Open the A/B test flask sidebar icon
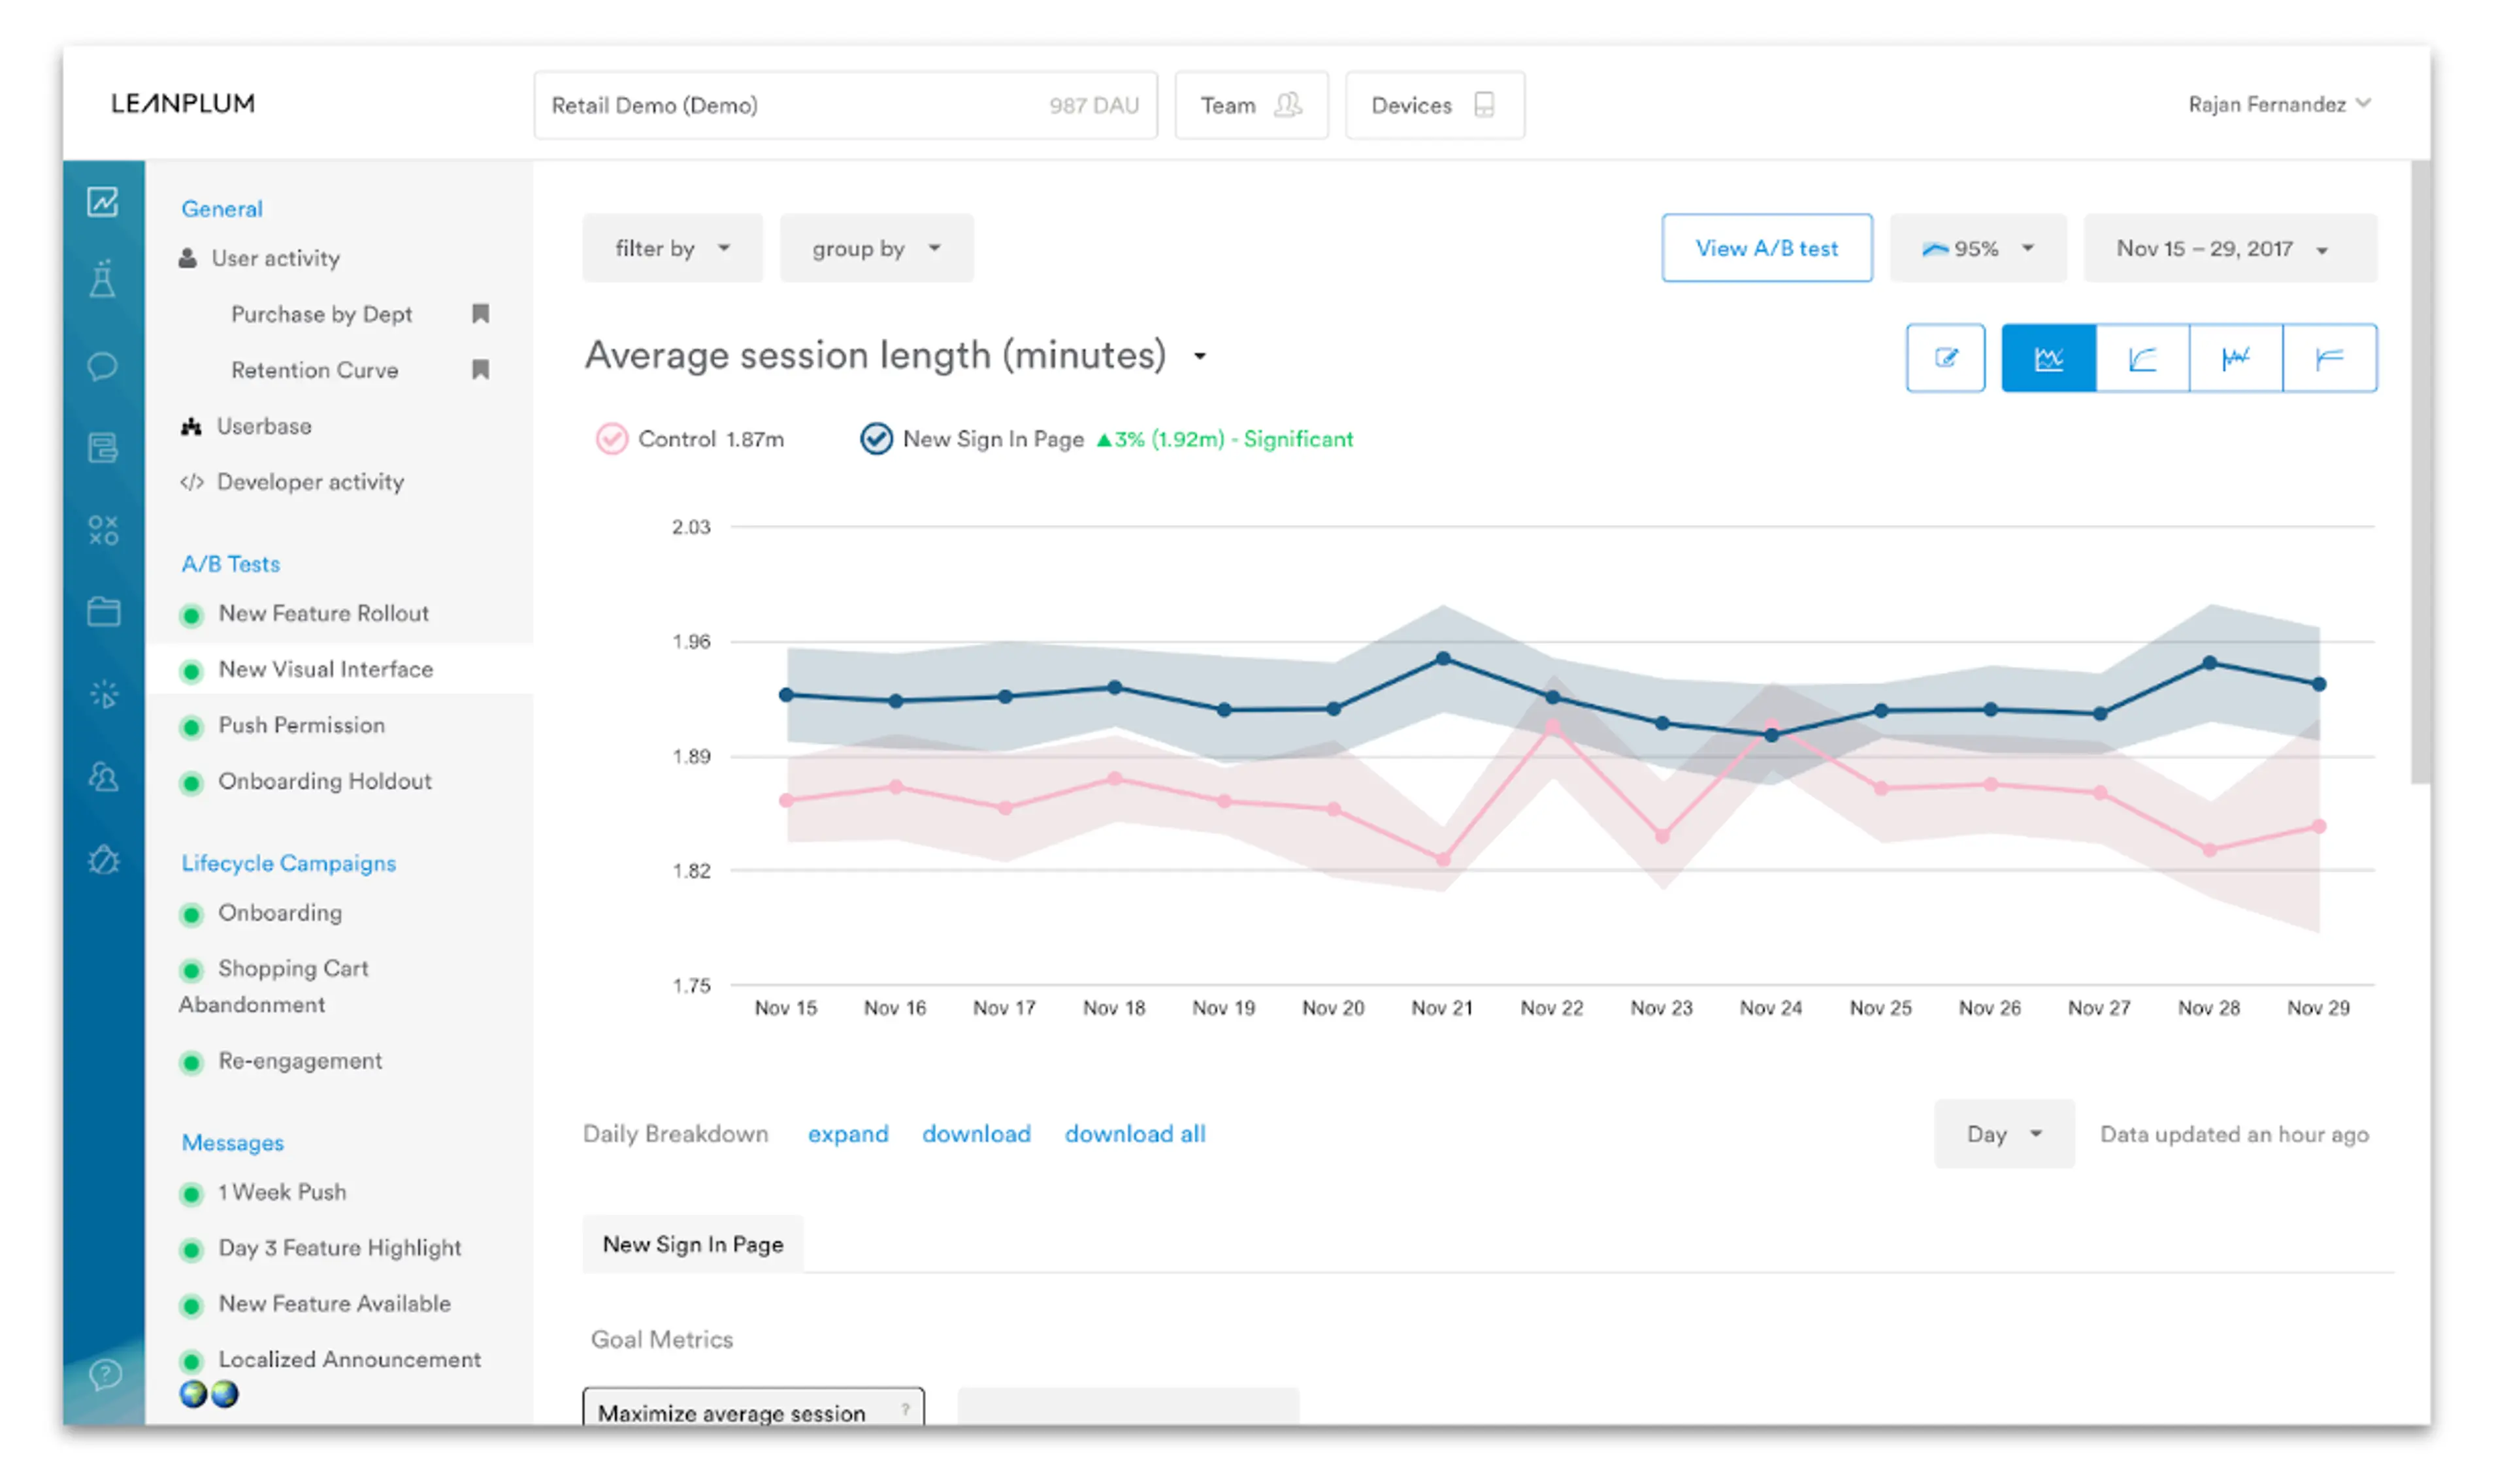Viewport: 2509px width, 1484px height. pyautogui.click(x=103, y=279)
